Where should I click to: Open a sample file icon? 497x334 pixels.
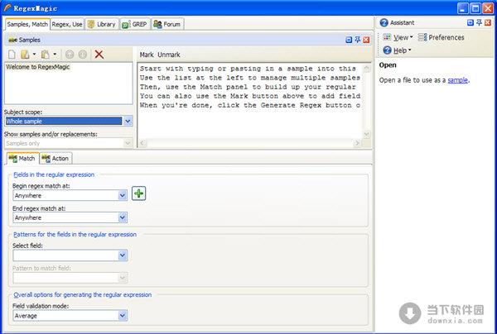[25, 55]
